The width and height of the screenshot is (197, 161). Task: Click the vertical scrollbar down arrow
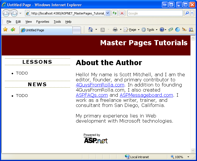point(193,150)
